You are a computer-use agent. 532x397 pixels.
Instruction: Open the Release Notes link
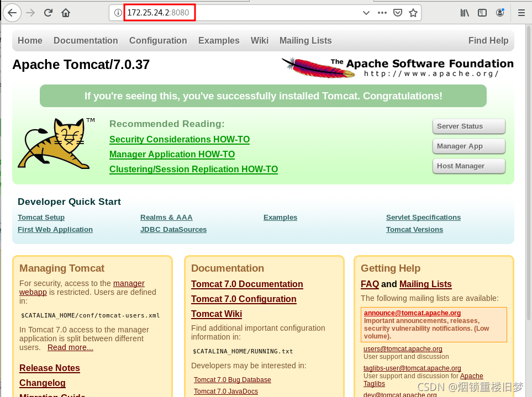click(x=50, y=368)
